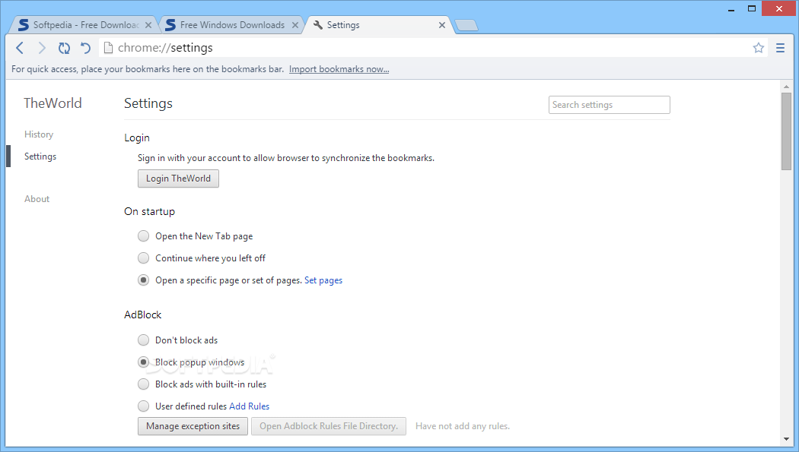Select Continue where you left off
799x452 pixels.
[144, 258]
